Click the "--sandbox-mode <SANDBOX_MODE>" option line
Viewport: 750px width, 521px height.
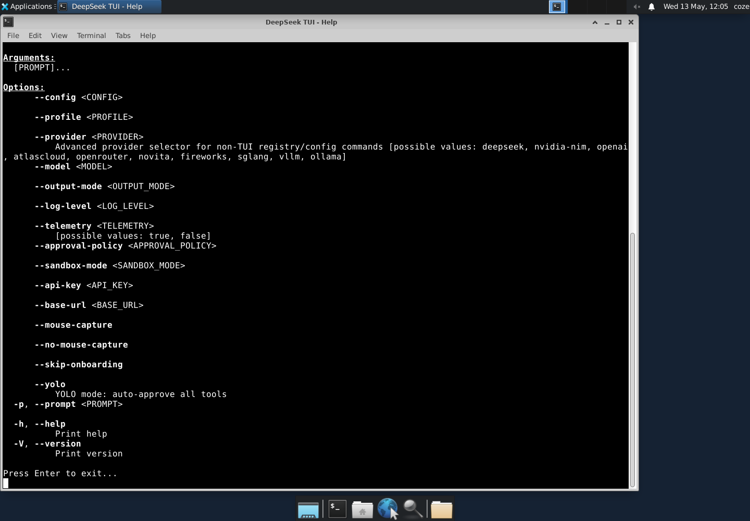[x=110, y=266]
